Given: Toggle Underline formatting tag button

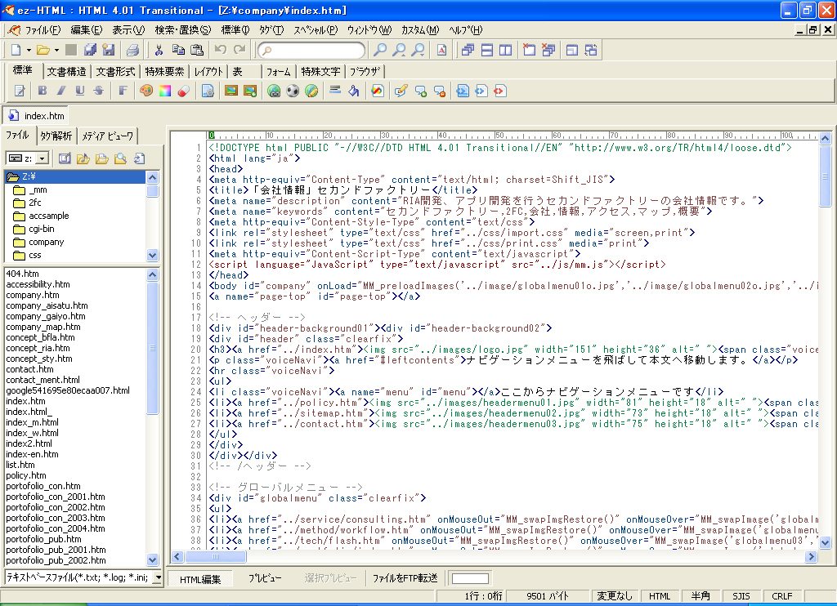Looking at the screenshot, I should [x=80, y=91].
